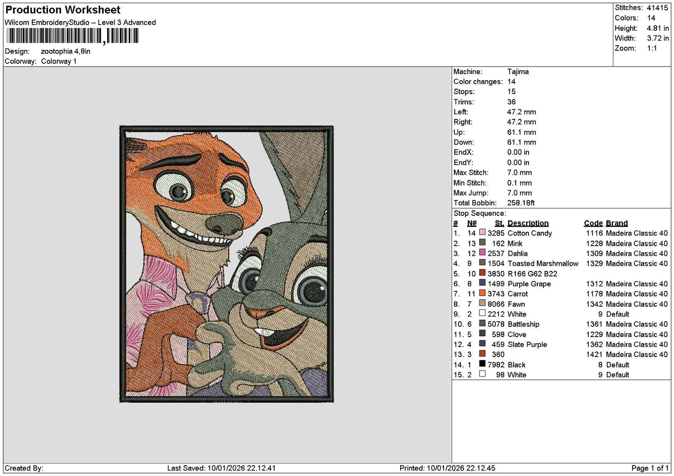This screenshot has height=476, width=674.
Task: Click stitch count 3830 in row 5
Action: click(496, 274)
